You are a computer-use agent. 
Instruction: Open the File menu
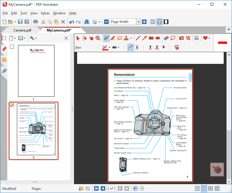coord(5,13)
